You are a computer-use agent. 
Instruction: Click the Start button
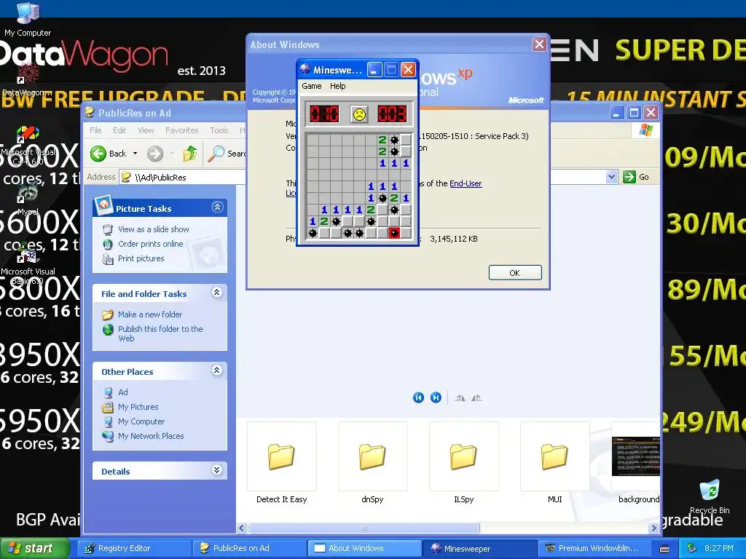(x=34, y=549)
